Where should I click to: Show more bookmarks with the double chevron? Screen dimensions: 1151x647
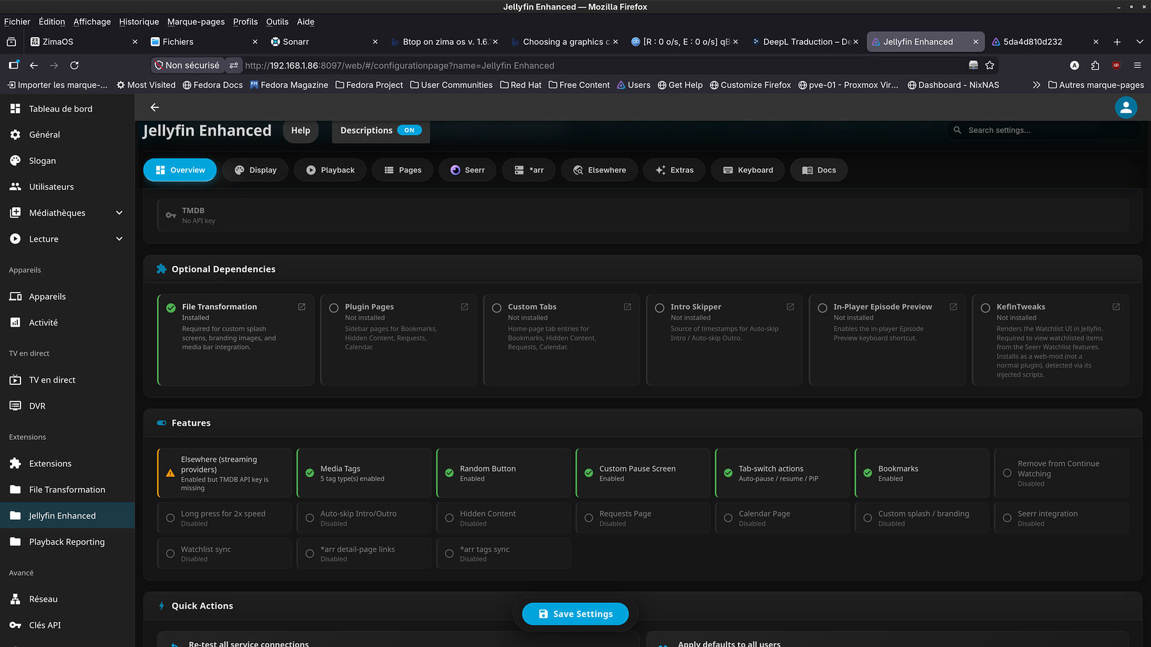1037,85
